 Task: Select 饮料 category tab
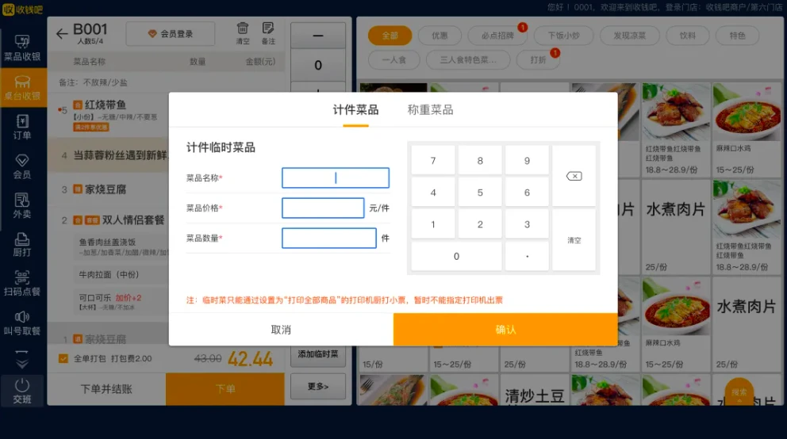[x=688, y=36]
